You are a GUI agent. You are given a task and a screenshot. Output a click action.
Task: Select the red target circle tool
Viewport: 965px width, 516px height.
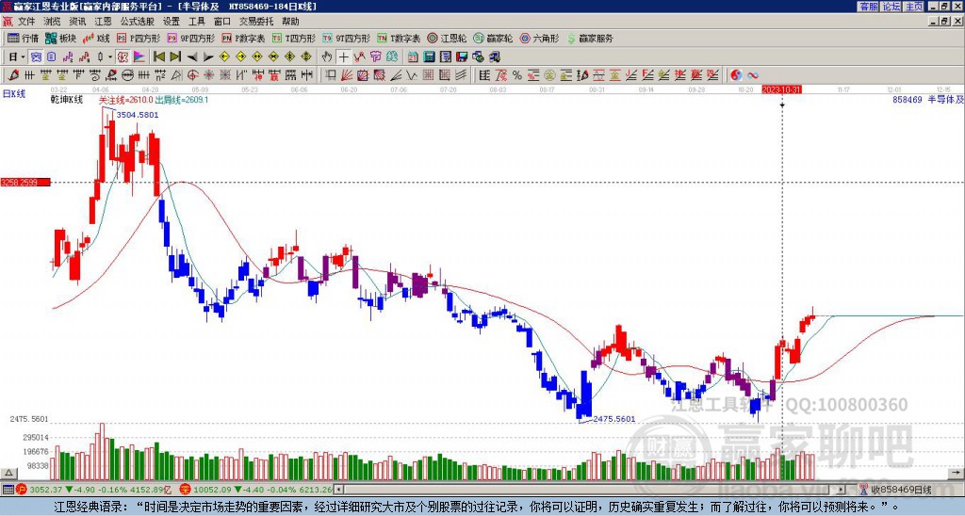point(192,75)
